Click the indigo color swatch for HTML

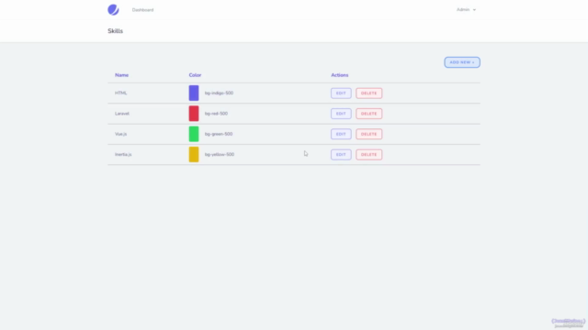(194, 93)
